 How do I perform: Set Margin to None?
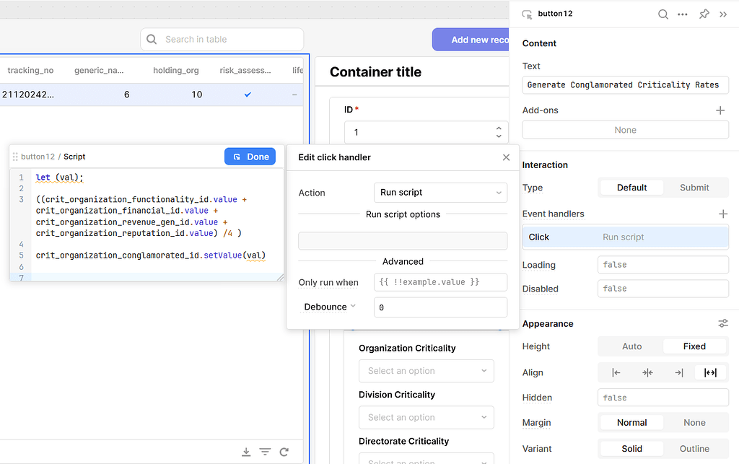[694, 423]
